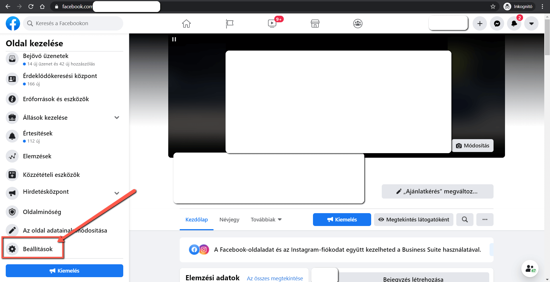Open the browser home page

click(x=42, y=6)
